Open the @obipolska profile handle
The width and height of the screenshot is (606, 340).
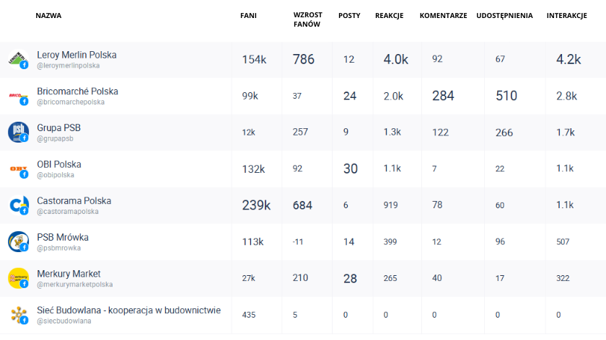56,175
